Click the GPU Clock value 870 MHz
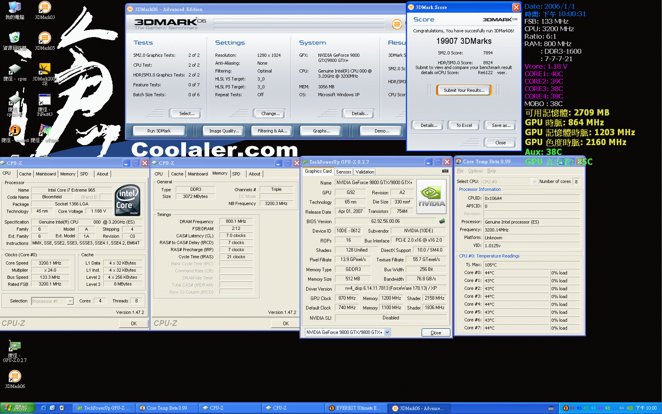This screenshot has width=662, height=414. (347, 298)
